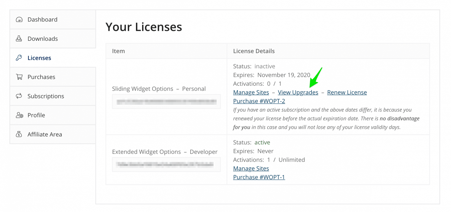
Task: Click View Upgrades for the Personal license
Action: click(x=298, y=92)
